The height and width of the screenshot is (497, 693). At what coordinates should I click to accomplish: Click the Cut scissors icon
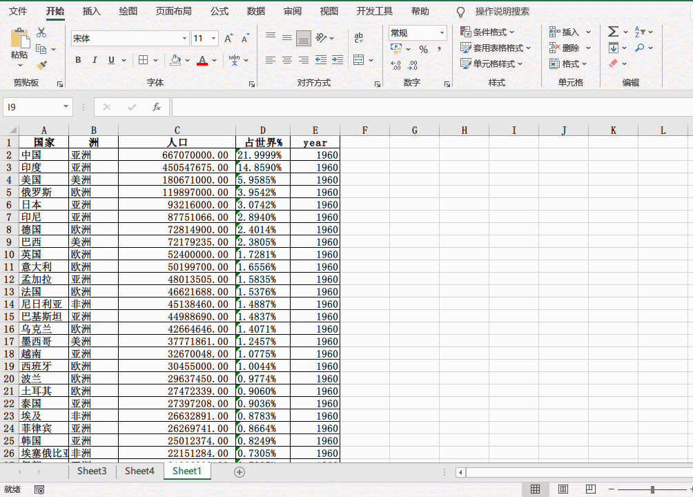coord(41,32)
